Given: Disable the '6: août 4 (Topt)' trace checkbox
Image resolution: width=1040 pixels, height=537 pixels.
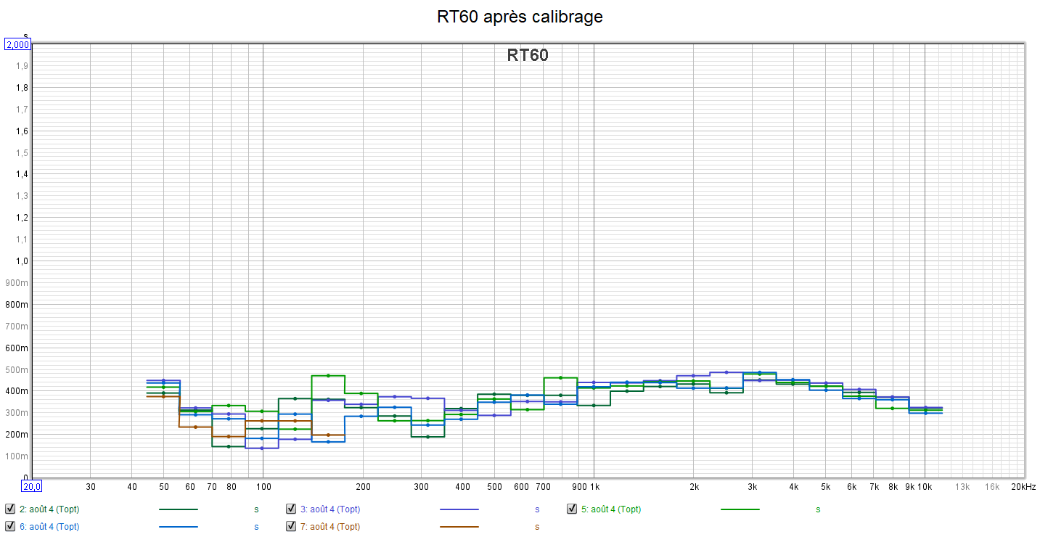Looking at the screenshot, I should pyautogui.click(x=10, y=526).
